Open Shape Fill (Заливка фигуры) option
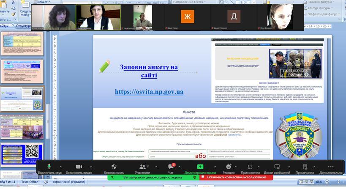 318,2
